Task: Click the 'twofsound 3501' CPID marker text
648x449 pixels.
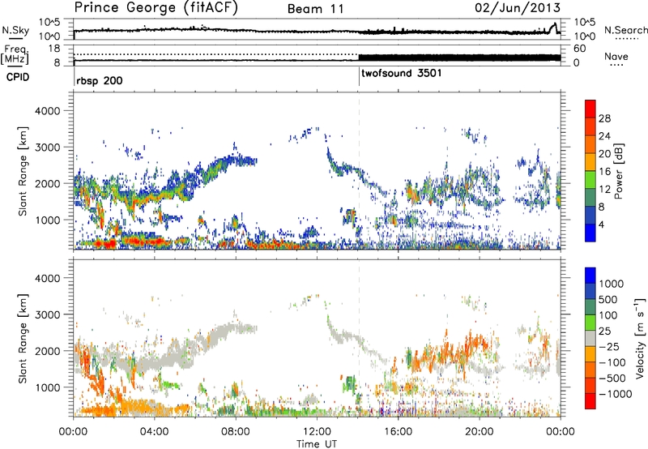Action: 402,73
